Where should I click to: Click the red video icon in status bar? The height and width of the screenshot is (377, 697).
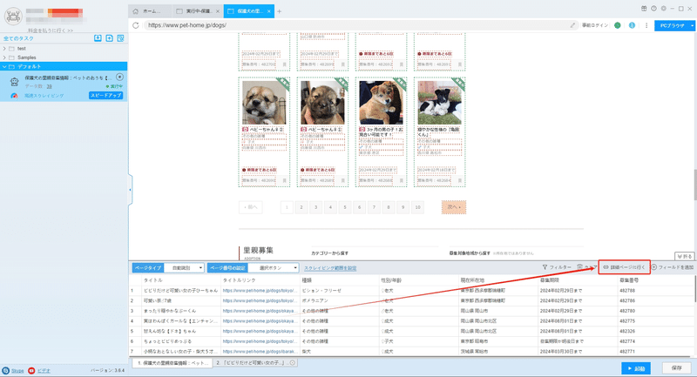tap(31, 370)
